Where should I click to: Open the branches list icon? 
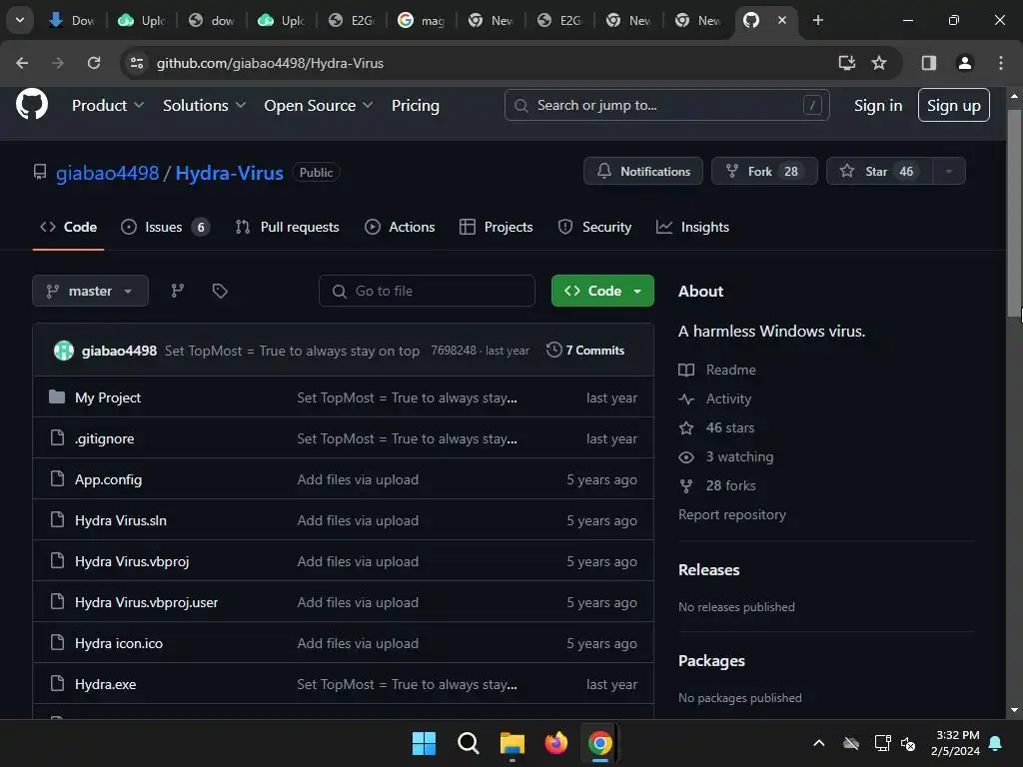[178, 291]
